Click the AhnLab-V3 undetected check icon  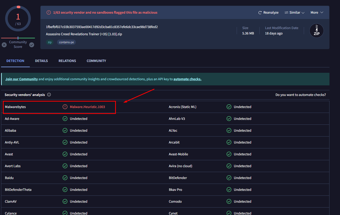click(x=229, y=119)
